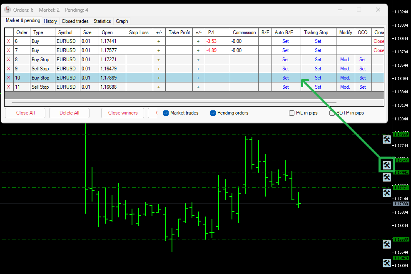Click Stop Loss plus icon for order 8
This screenshot has height=274, width=411.
coord(159,60)
